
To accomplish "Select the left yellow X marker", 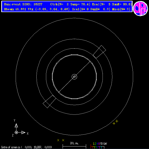I will (x=58, y=140).
